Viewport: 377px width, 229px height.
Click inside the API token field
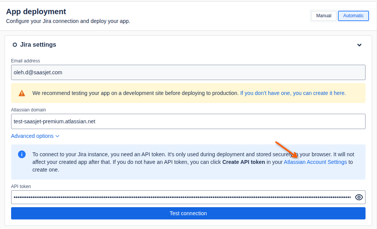183,197
